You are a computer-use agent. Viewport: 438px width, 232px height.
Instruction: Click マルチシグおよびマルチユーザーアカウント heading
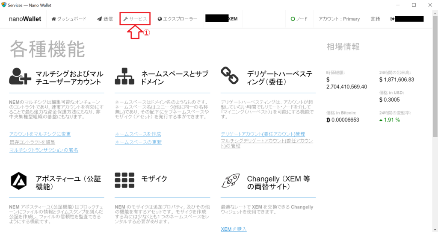coord(69,78)
